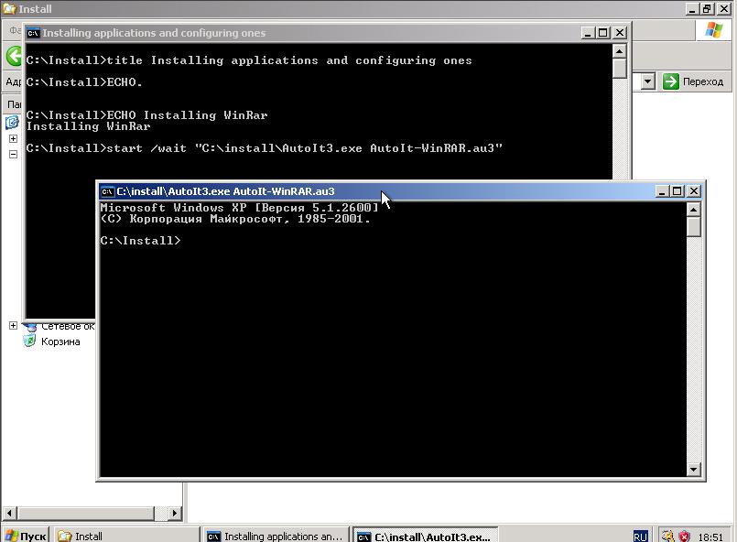Image resolution: width=737 pixels, height=542 pixels.
Task: Click the Installing applications console title bar
Action: click(327, 33)
